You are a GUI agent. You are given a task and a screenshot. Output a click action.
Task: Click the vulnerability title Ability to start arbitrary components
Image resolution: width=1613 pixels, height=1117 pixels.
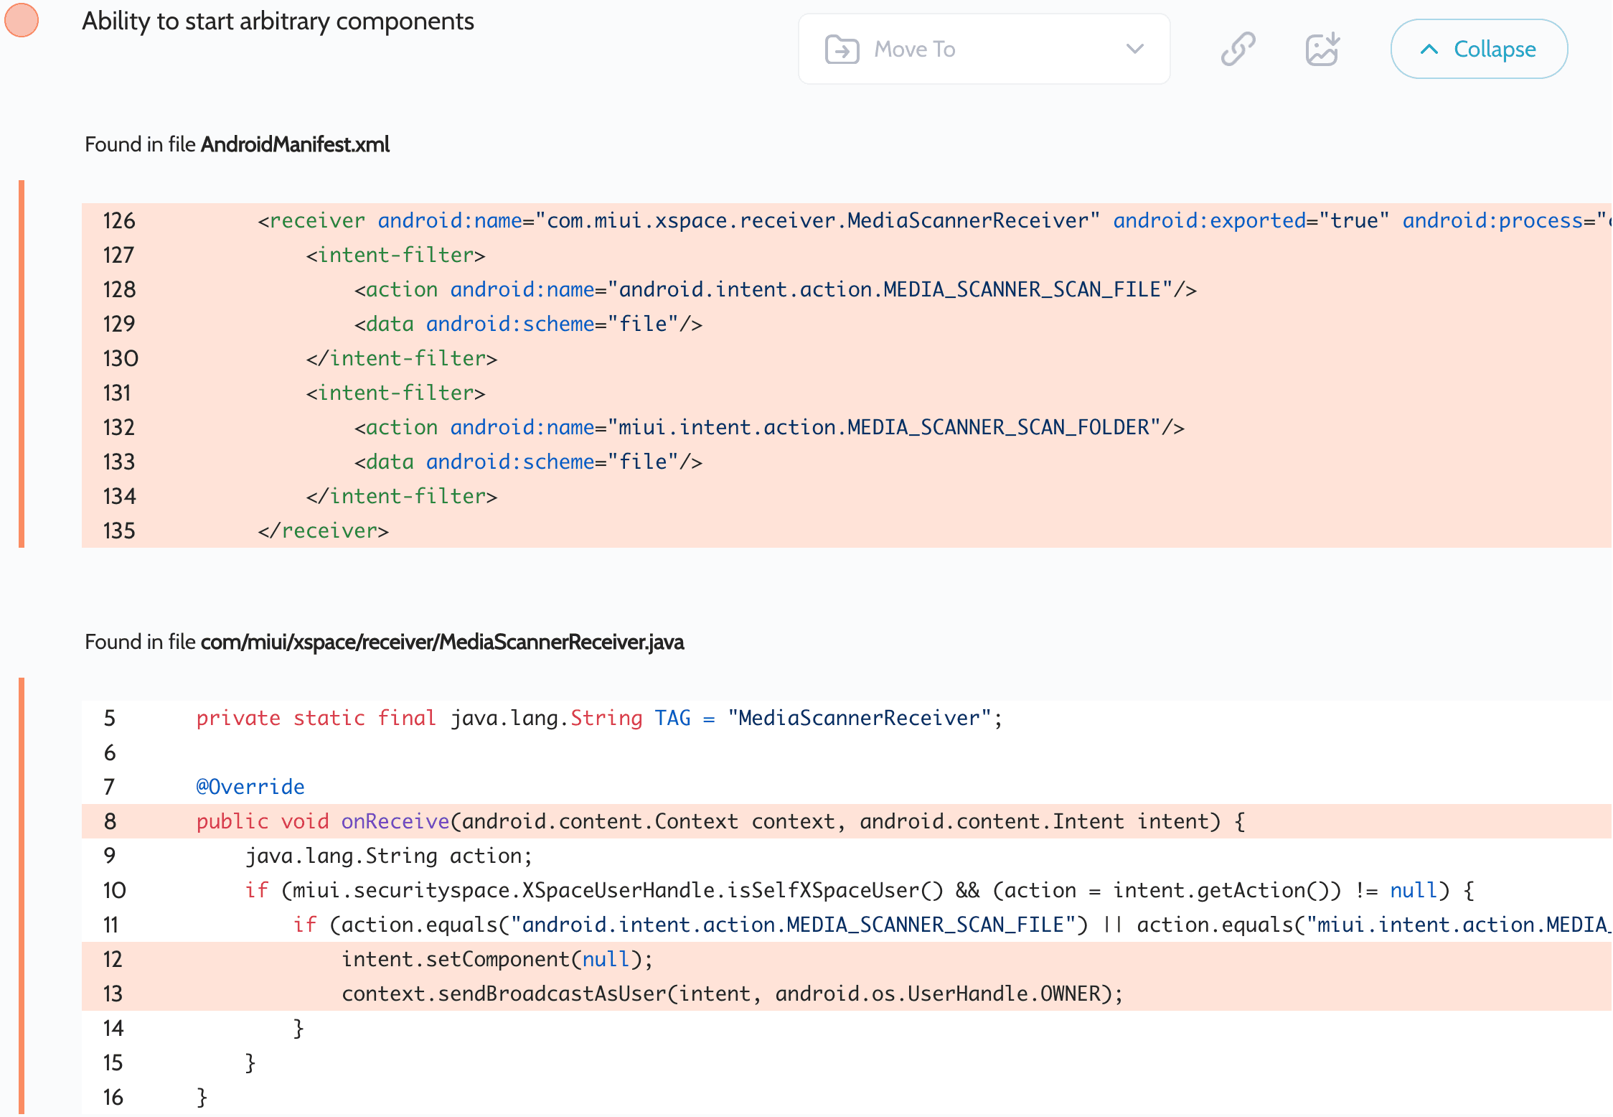point(278,21)
